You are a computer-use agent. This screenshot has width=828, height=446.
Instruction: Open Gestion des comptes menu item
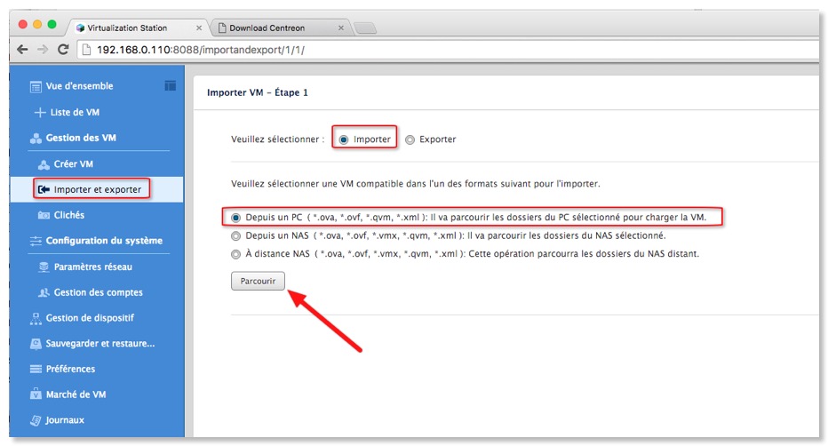click(99, 292)
